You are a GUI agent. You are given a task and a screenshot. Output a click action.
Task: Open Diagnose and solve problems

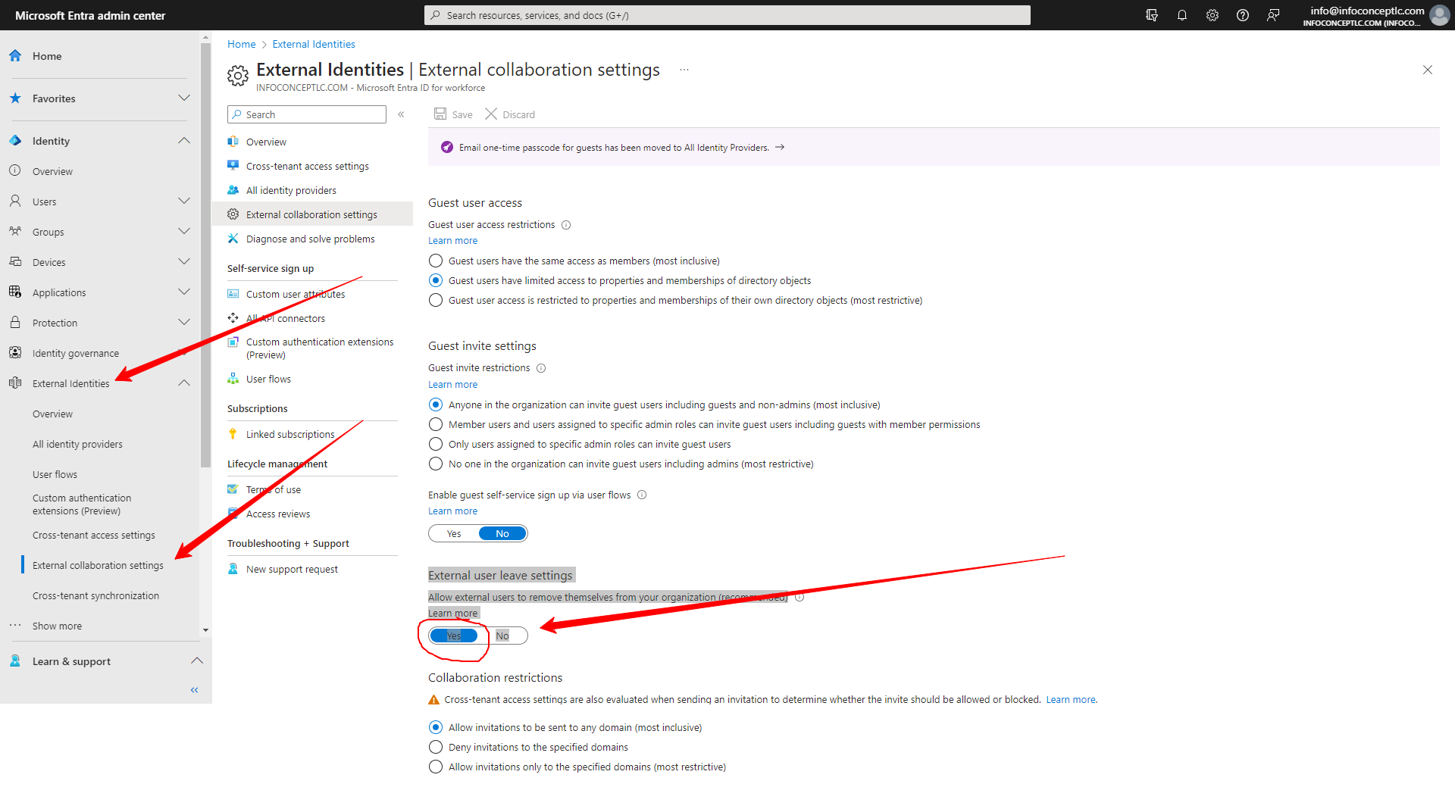pyautogui.click(x=310, y=239)
